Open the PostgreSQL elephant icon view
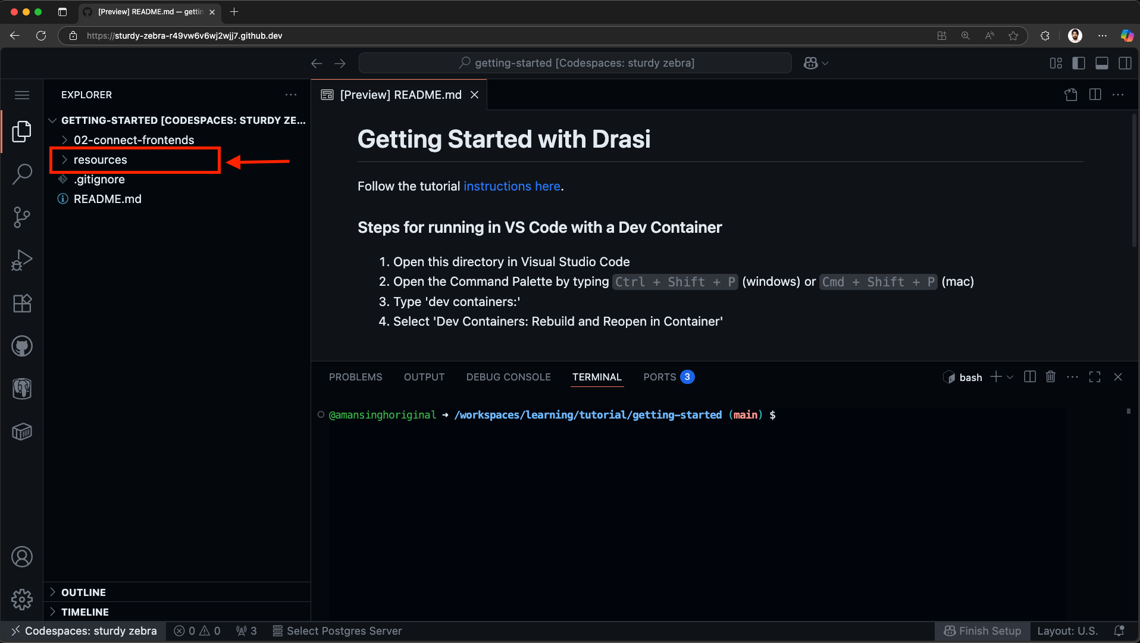This screenshot has width=1140, height=643. [x=22, y=389]
